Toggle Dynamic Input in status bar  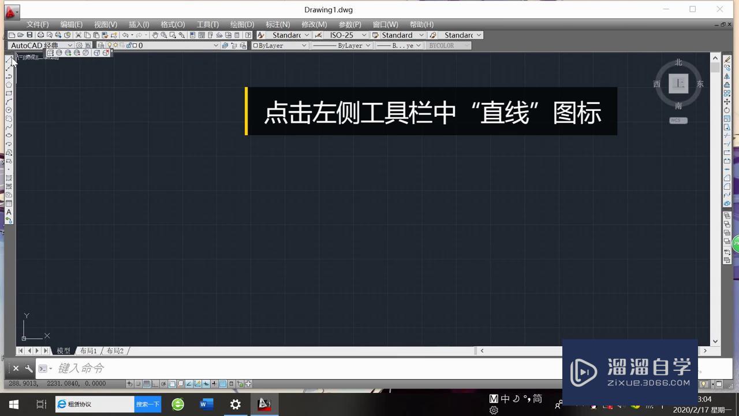tap(206, 384)
